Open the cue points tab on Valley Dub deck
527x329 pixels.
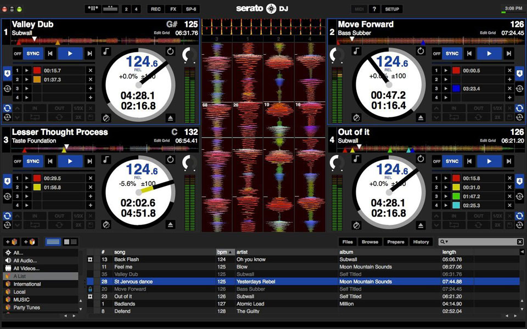(7, 73)
